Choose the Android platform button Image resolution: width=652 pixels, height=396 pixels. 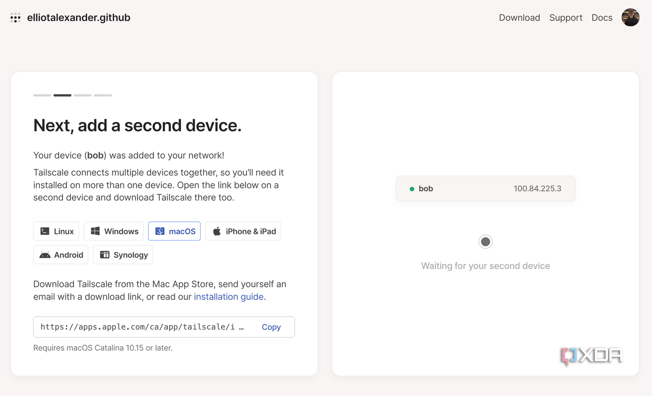point(61,255)
